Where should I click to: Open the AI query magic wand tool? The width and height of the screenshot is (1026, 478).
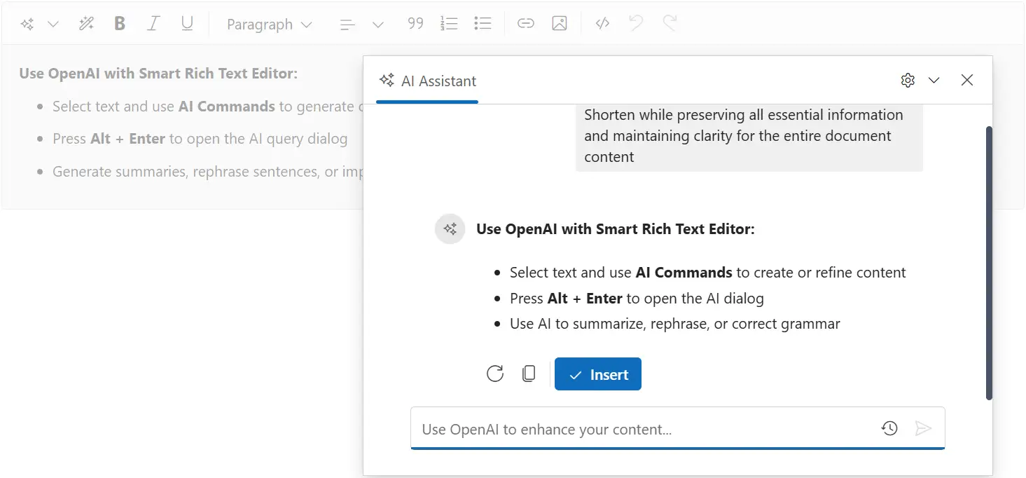[x=86, y=24]
